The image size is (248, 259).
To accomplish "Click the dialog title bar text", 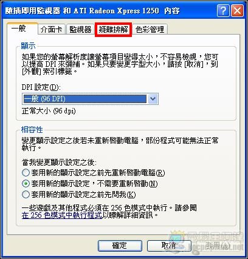I will click(92, 11).
